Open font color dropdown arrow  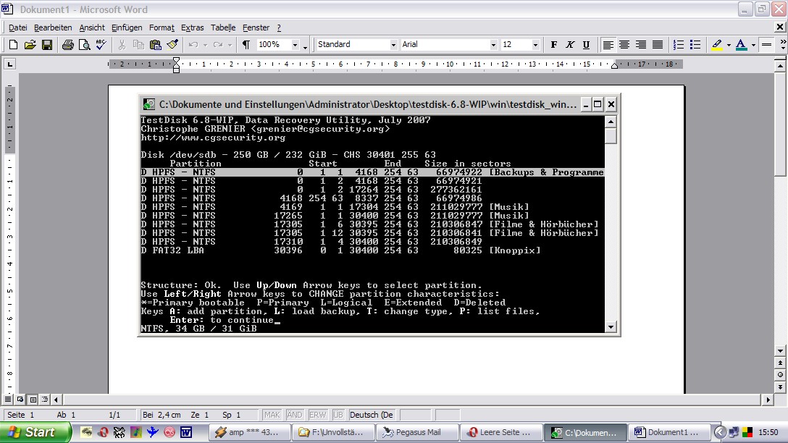tap(753, 45)
